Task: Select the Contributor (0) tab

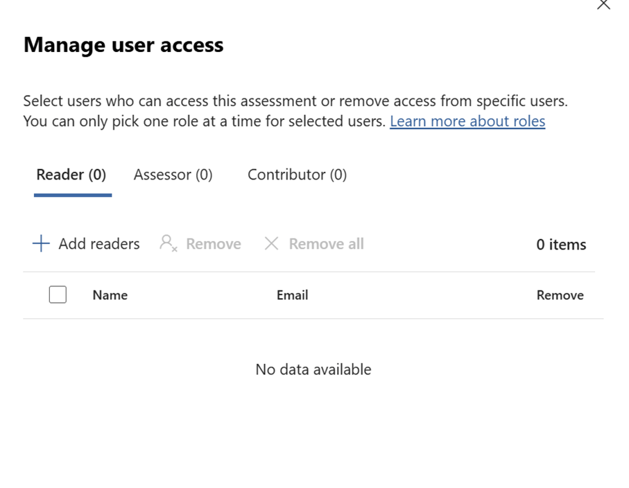Action: pyautogui.click(x=297, y=175)
